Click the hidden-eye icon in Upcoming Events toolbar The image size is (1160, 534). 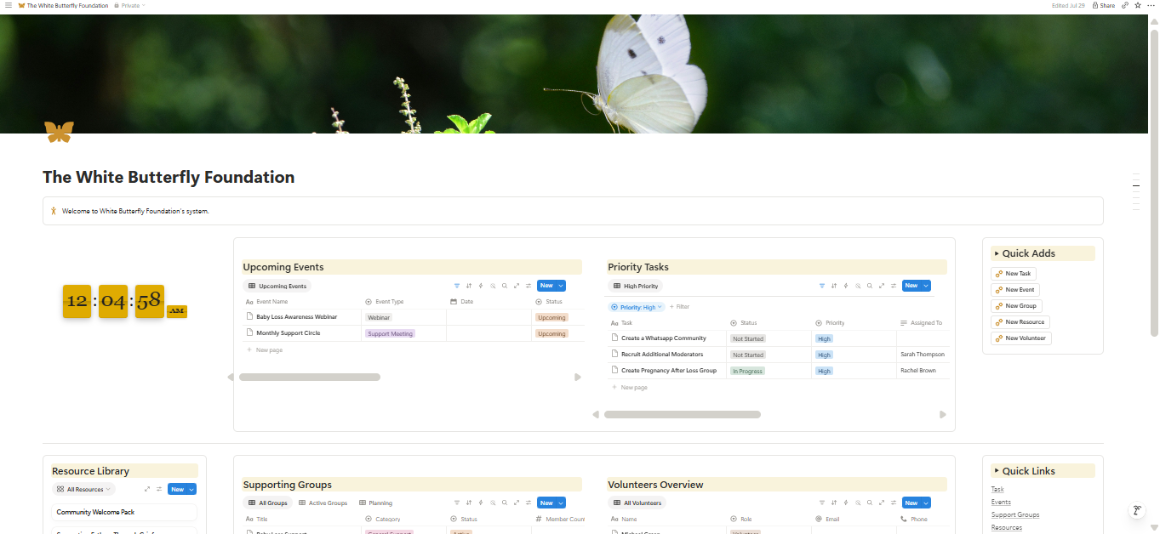click(x=493, y=286)
